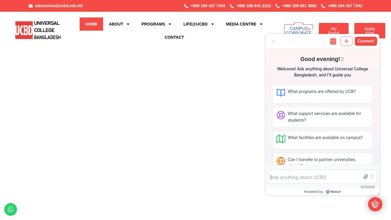The height and width of the screenshot is (220, 391).
Task: Click the UCBD Universal College Bangladesh logo
Action: tap(38, 30)
